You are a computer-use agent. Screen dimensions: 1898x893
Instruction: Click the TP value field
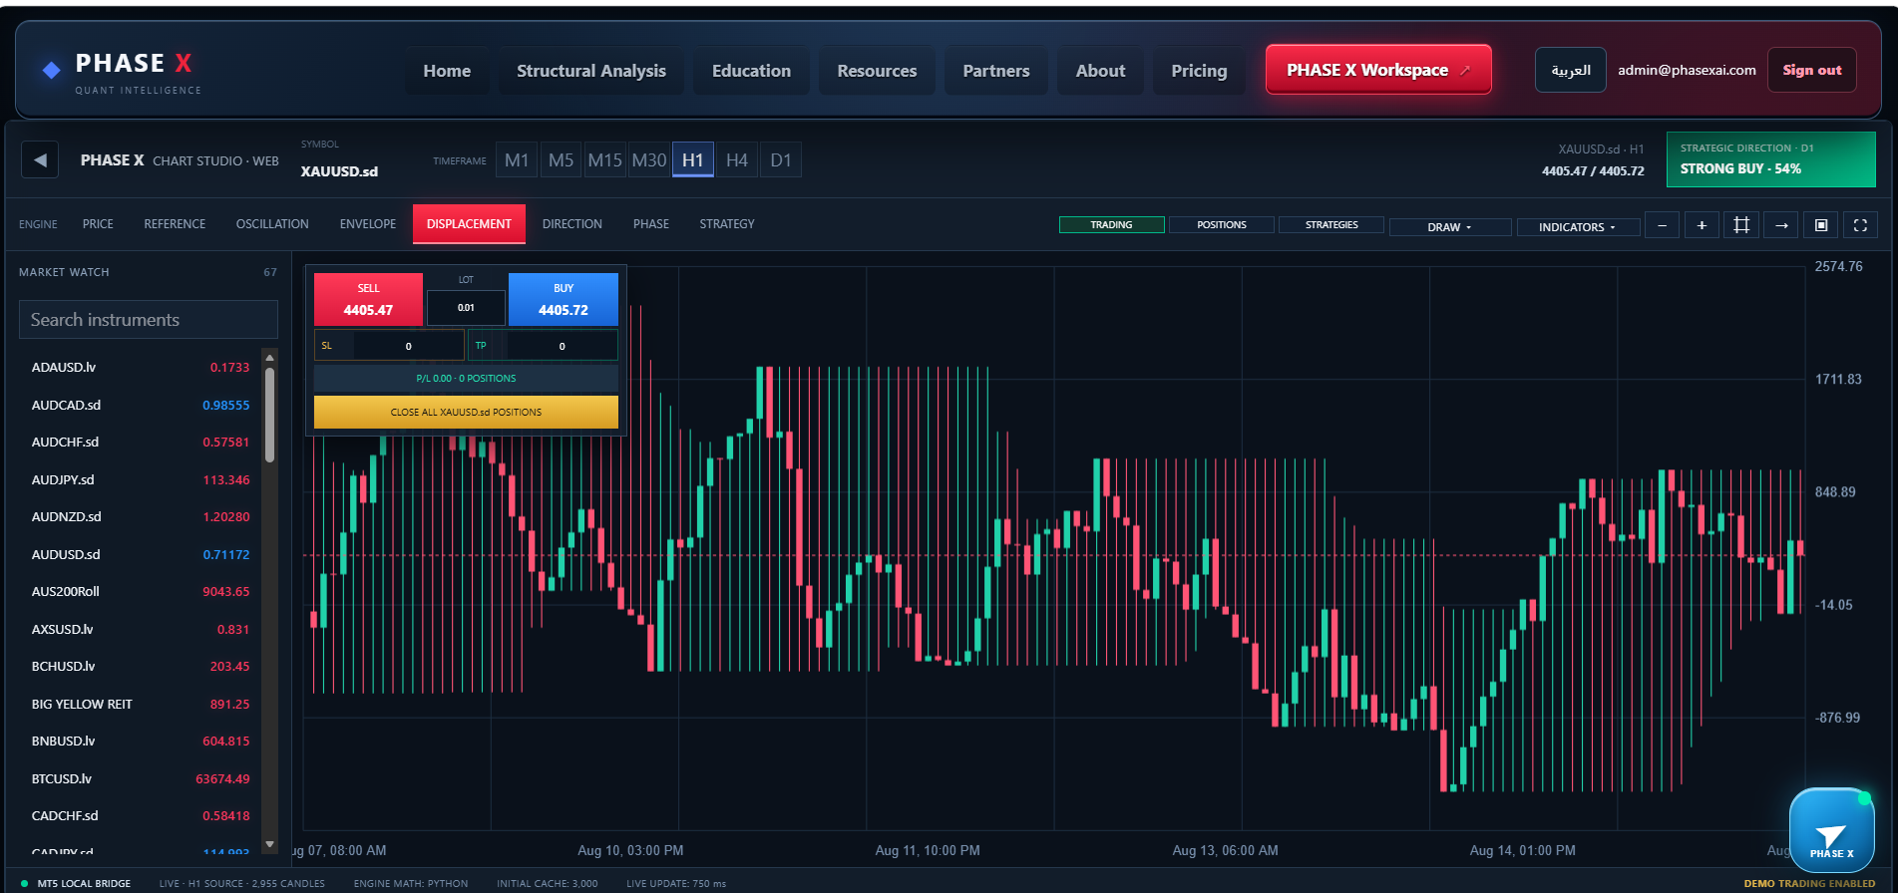point(562,346)
